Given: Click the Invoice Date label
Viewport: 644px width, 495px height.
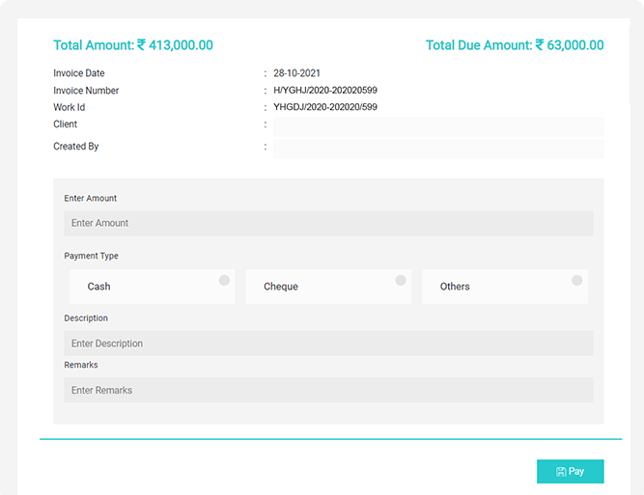Looking at the screenshot, I should pos(79,73).
